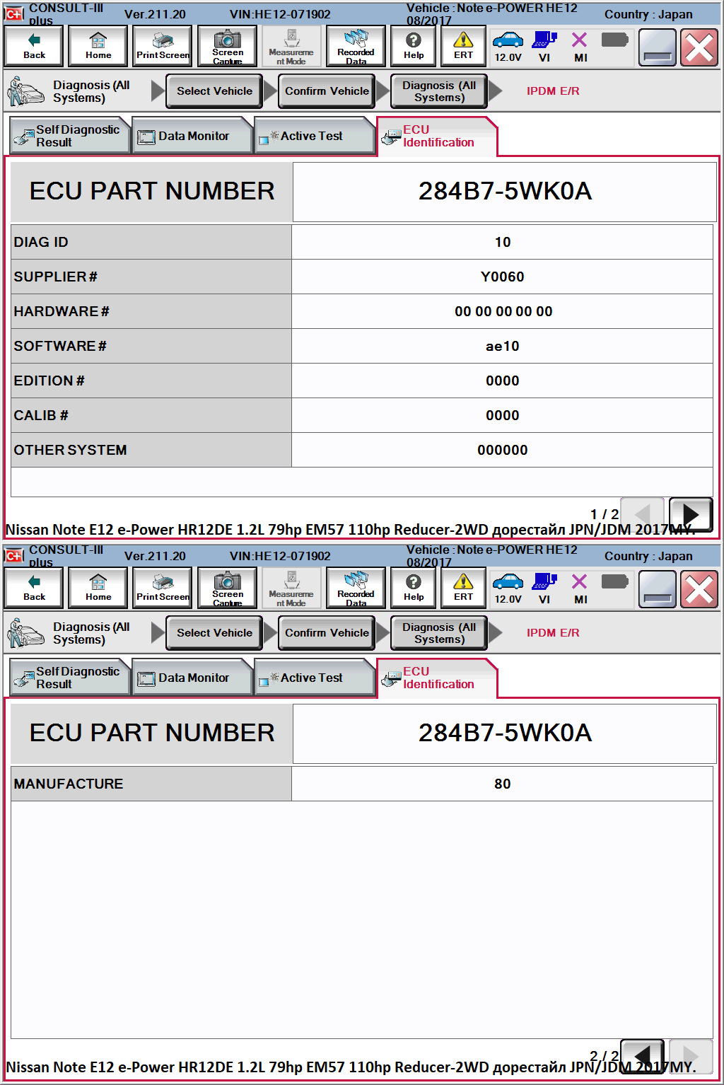Minimize the top CONSULT window

click(658, 47)
